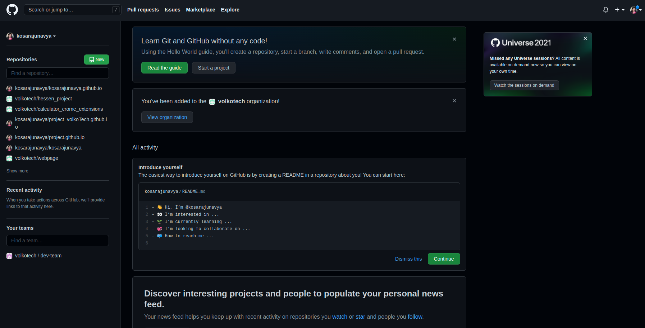The height and width of the screenshot is (328, 645).
Task: Open kosarajunavya/project_volkoTech.github.io repository
Action: [x=61, y=123]
